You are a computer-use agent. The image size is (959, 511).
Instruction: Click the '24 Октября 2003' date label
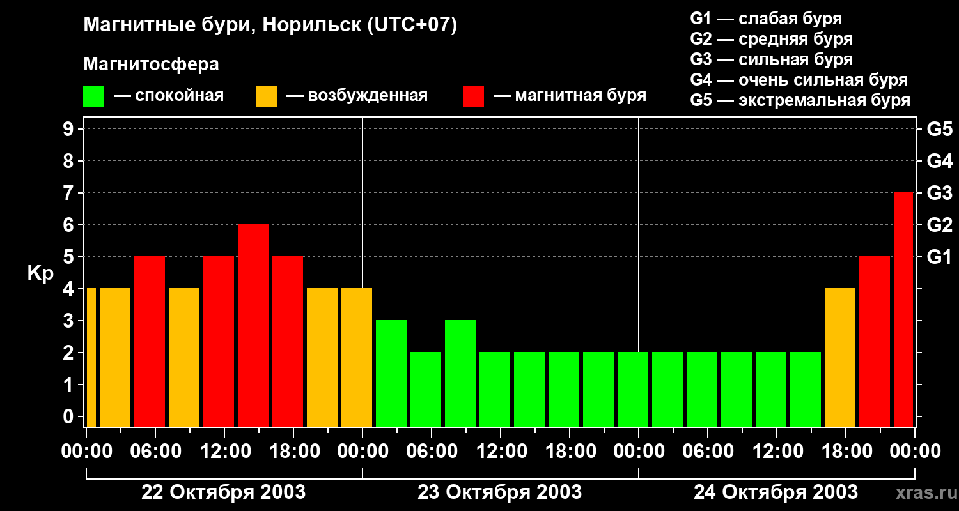point(776,492)
